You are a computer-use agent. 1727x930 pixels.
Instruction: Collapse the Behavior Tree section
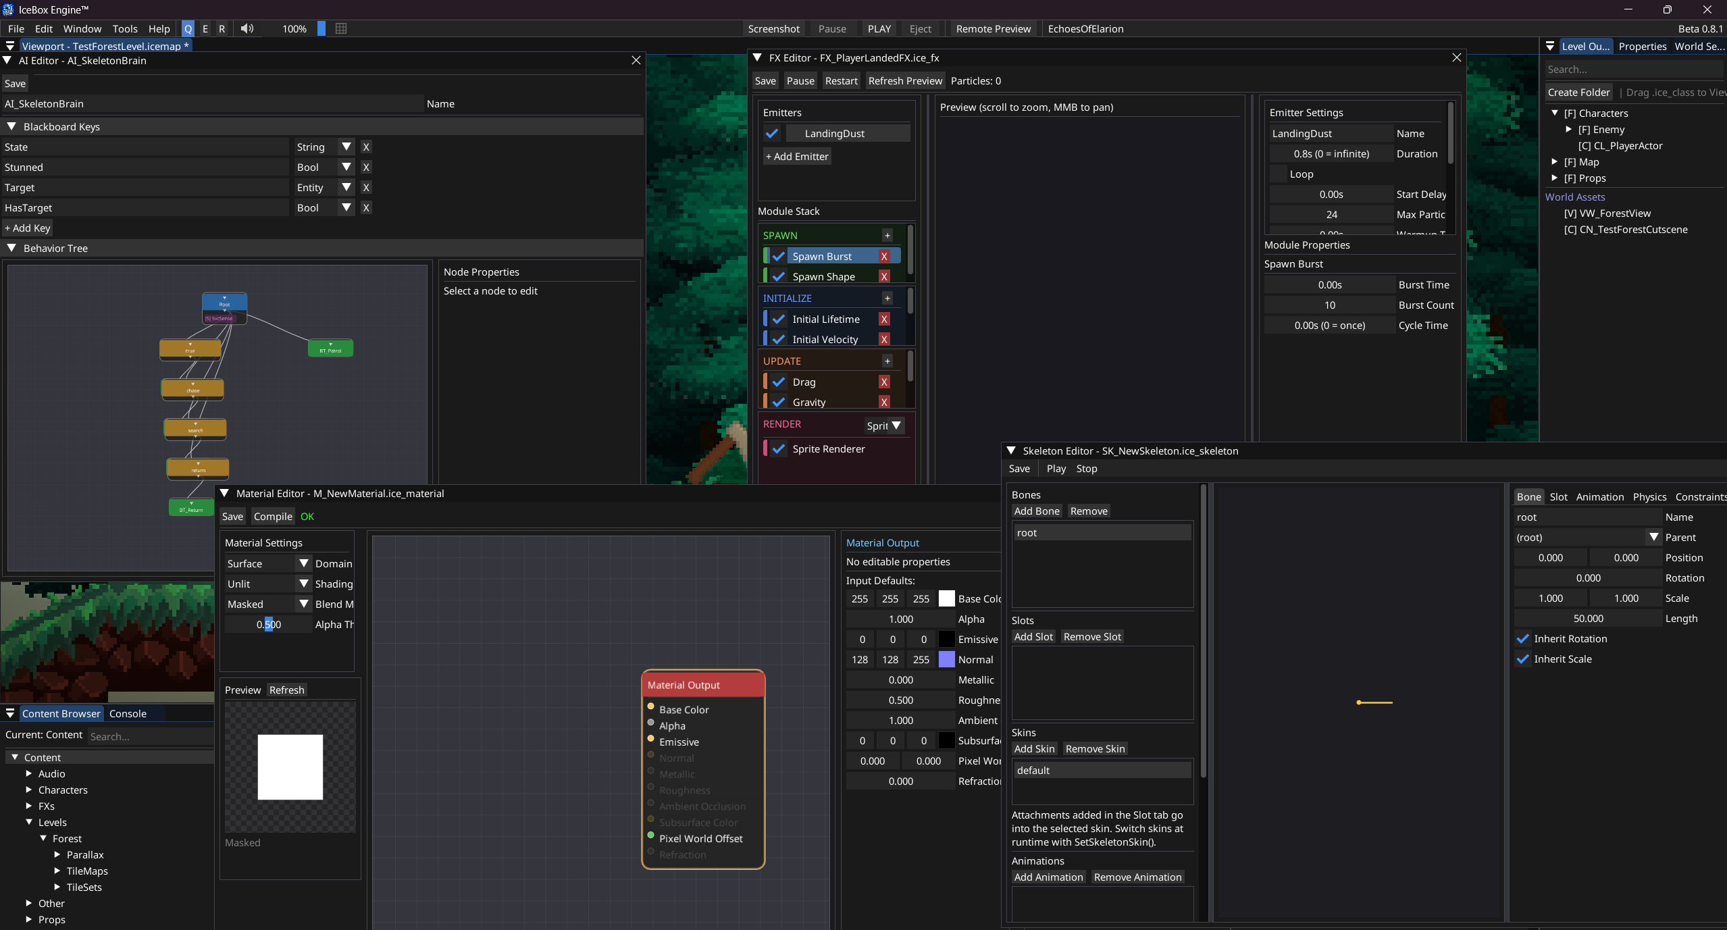click(x=11, y=249)
